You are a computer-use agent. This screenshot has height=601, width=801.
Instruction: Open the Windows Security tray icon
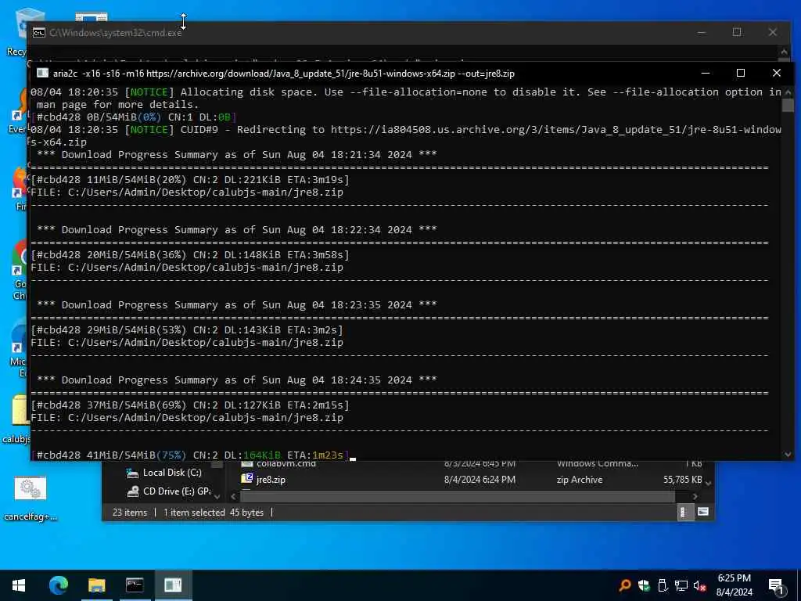point(644,585)
